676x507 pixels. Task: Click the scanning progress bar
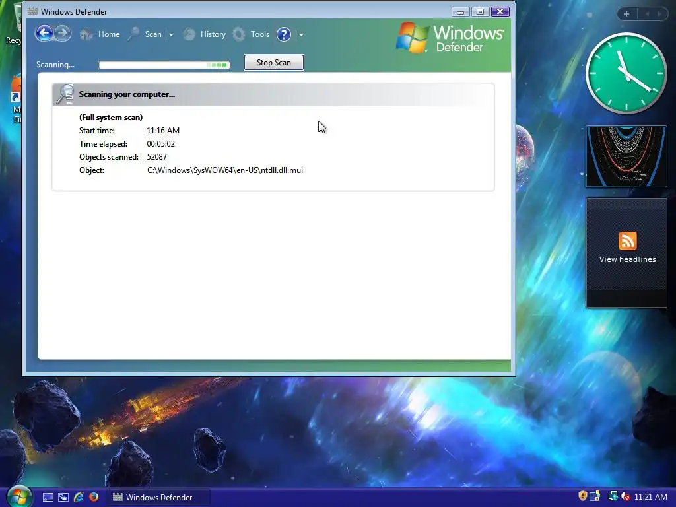(x=164, y=65)
